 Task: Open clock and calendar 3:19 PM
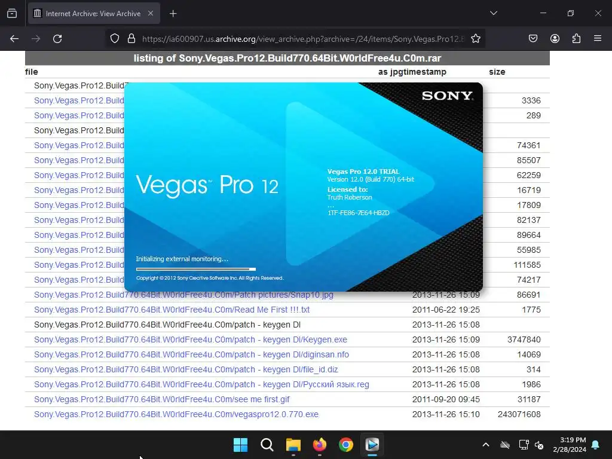point(570,445)
